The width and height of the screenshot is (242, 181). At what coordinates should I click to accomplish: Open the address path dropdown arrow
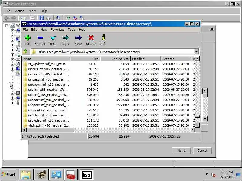(196, 52)
